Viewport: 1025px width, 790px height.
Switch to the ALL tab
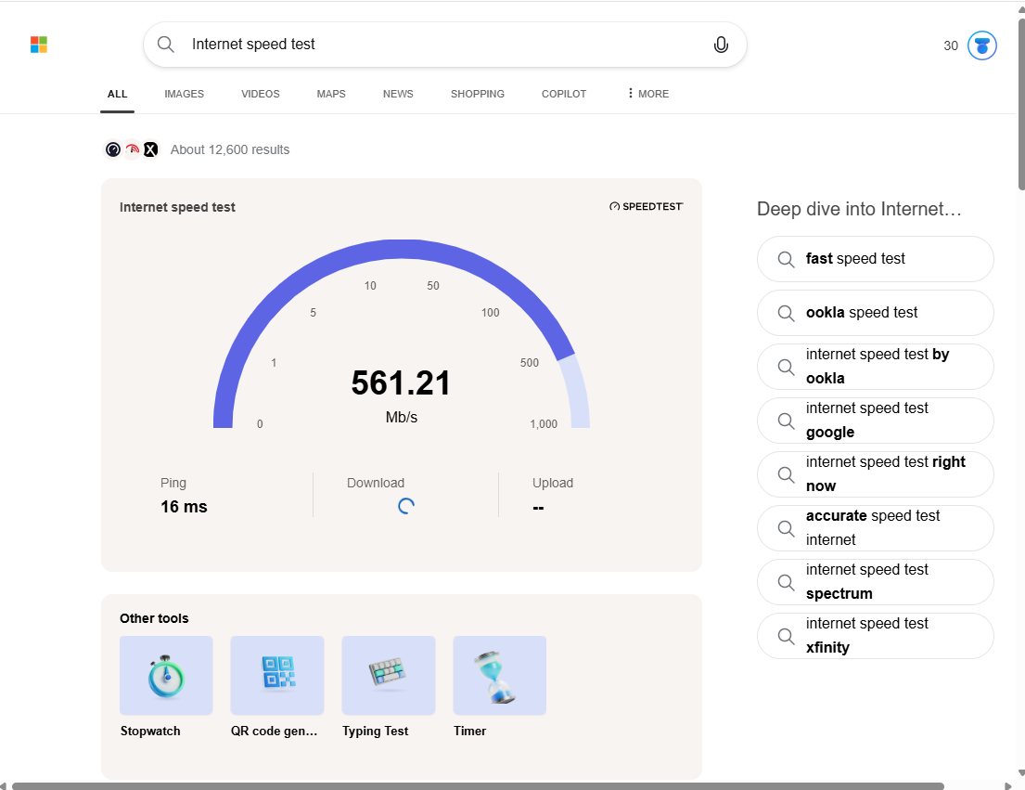click(x=117, y=94)
